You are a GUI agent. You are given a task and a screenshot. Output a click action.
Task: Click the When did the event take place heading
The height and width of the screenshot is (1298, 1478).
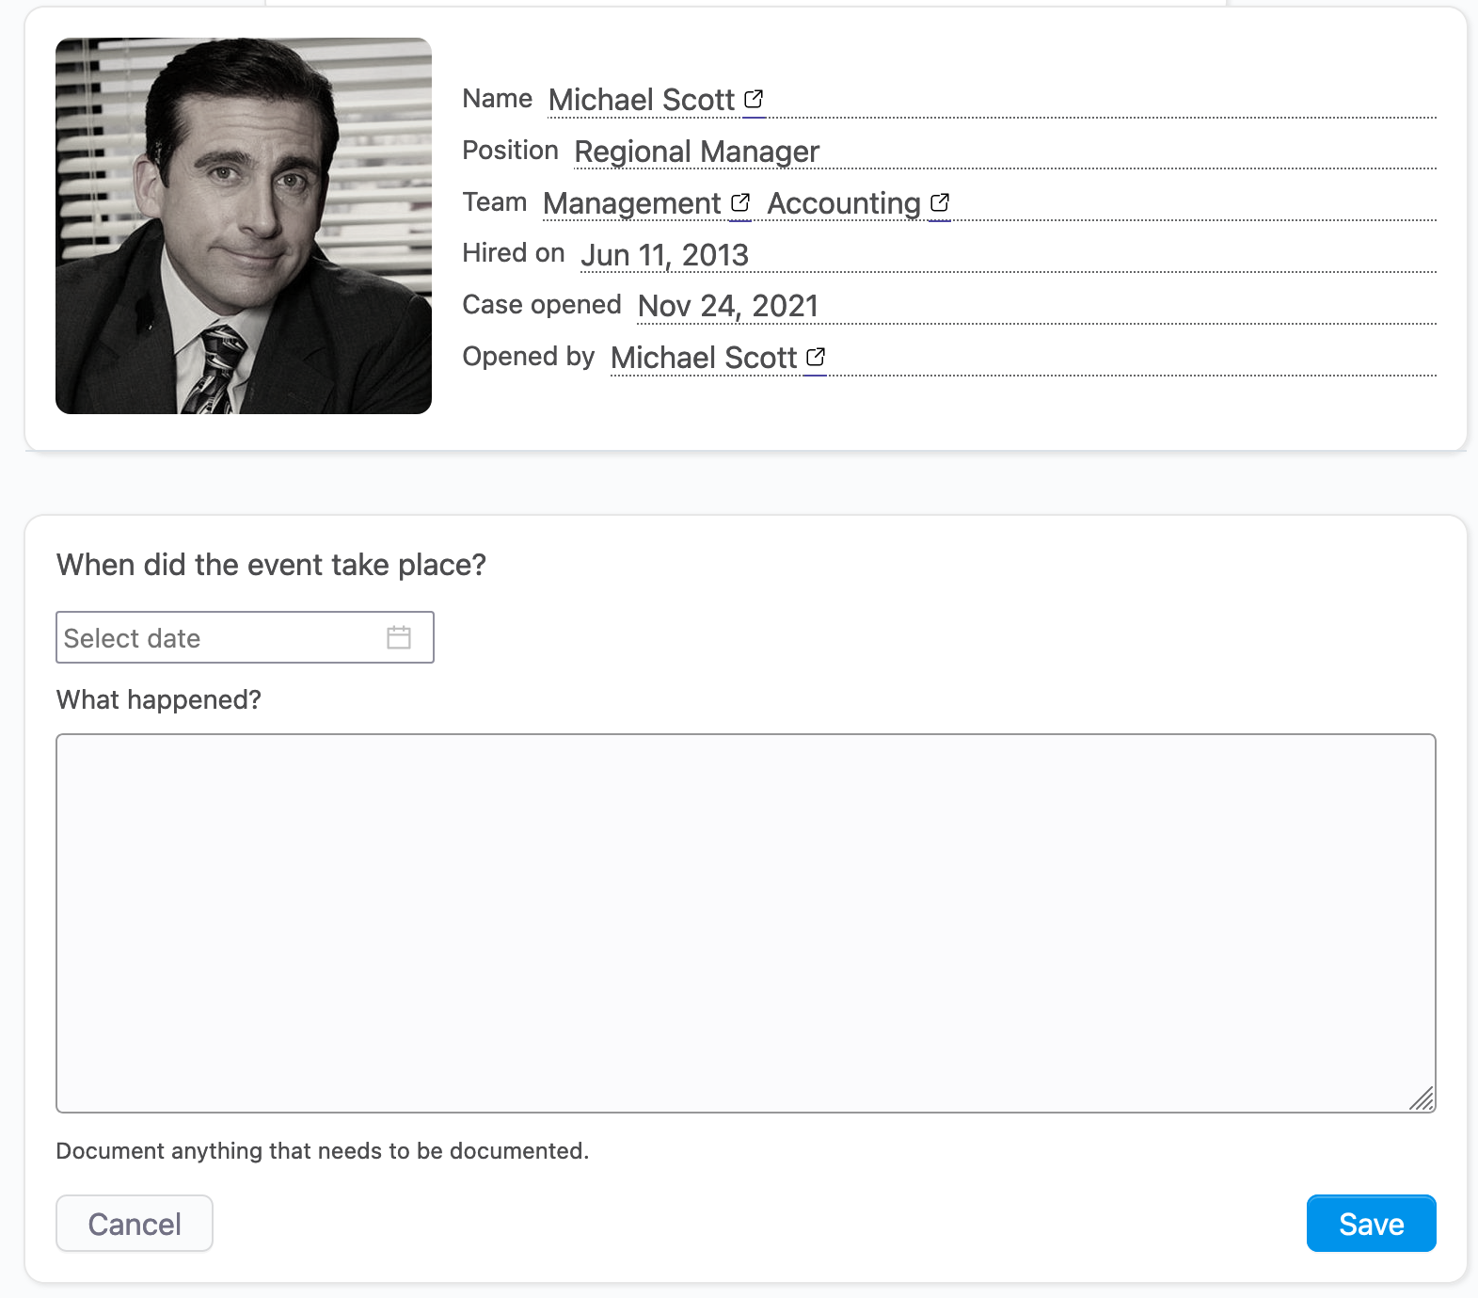[x=272, y=565]
